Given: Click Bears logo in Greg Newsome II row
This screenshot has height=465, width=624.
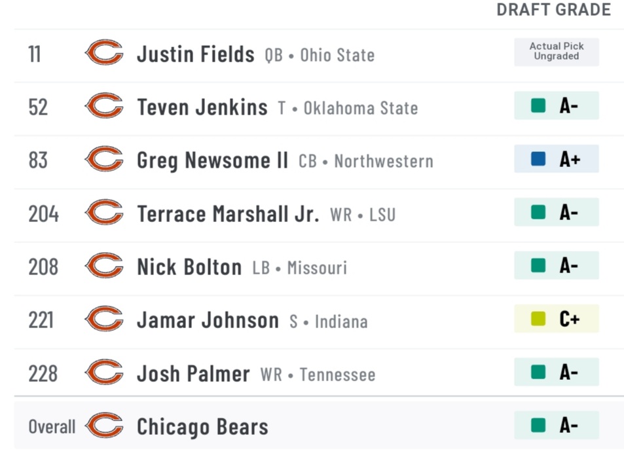Looking at the screenshot, I should point(104,159).
